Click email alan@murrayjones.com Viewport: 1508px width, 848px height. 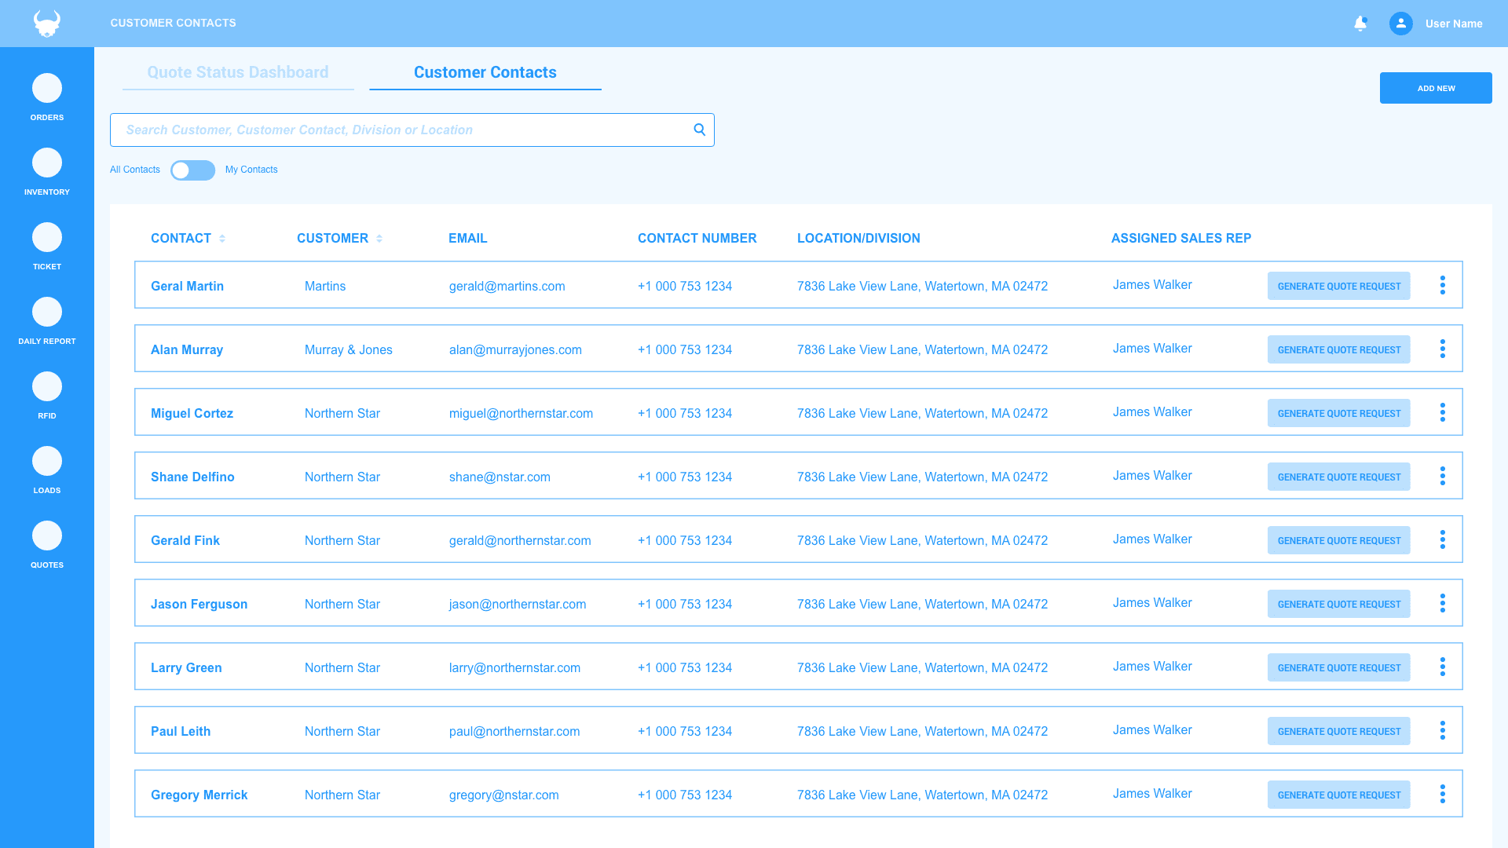click(515, 349)
